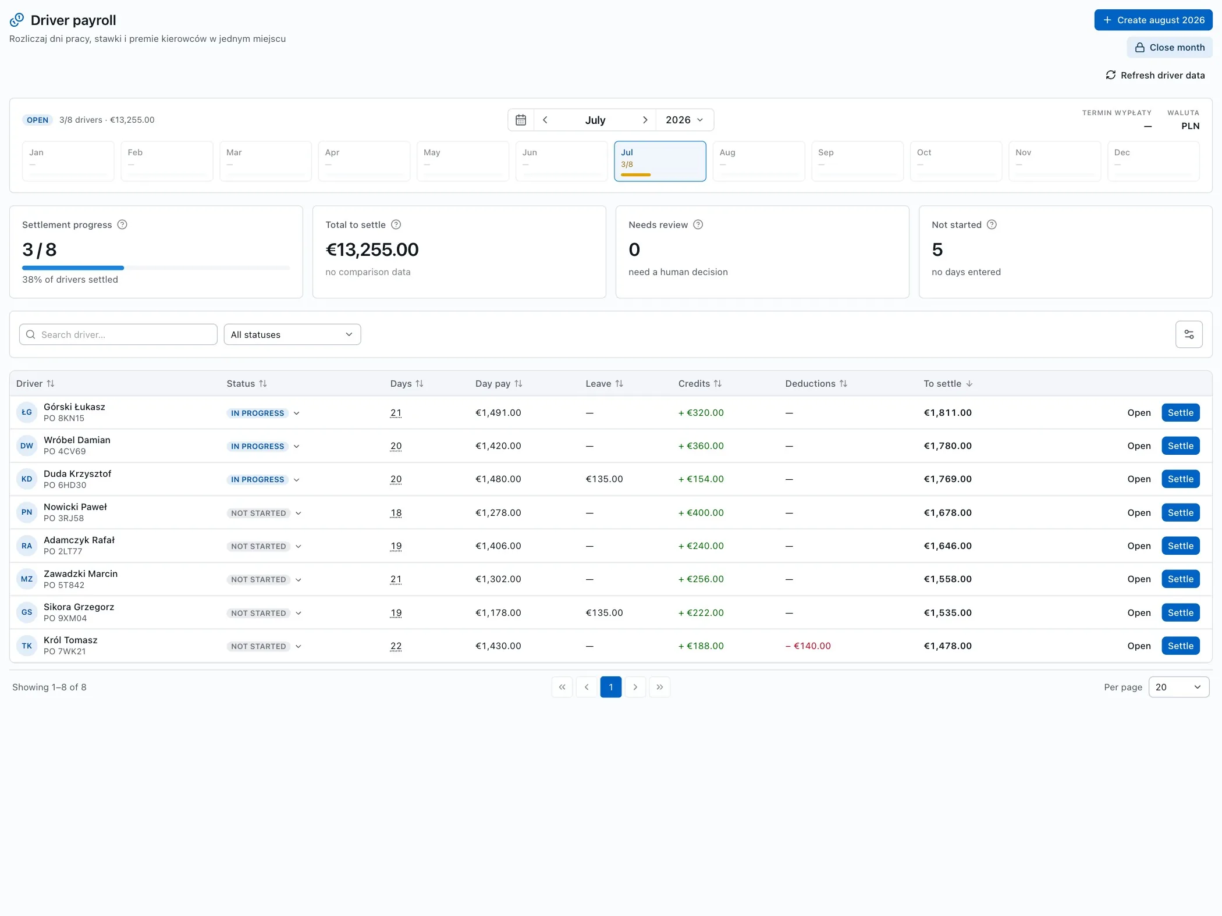The width and height of the screenshot is (1222, 916).
Task: Sort by Leave column arrows
Action: point(619,383)
